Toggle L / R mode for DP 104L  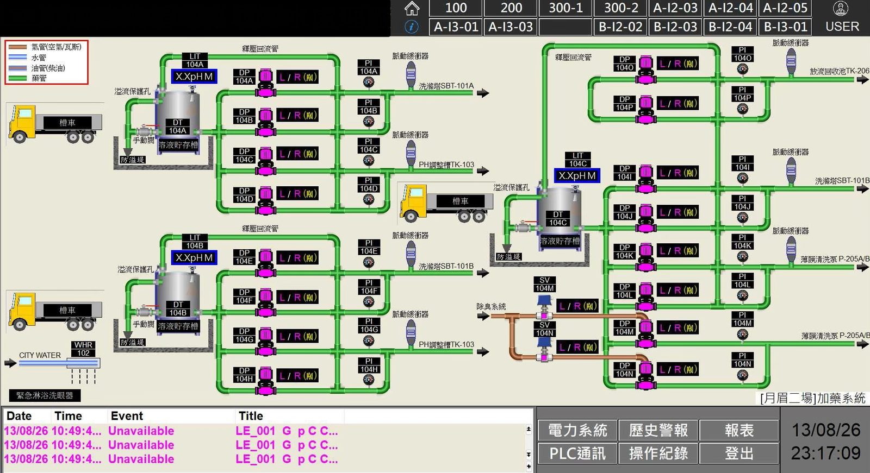678,291
